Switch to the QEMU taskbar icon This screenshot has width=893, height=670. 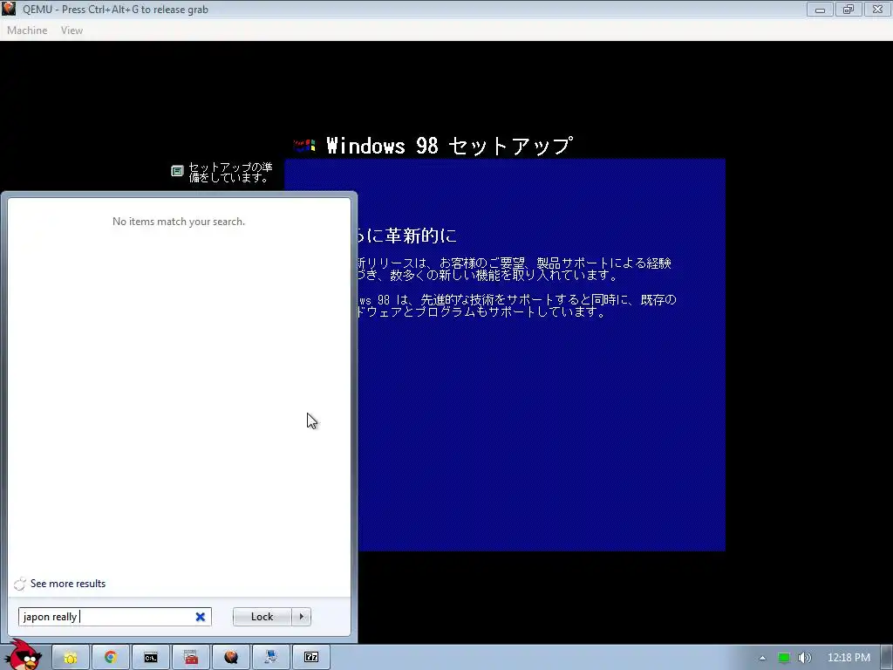[230, 658]
